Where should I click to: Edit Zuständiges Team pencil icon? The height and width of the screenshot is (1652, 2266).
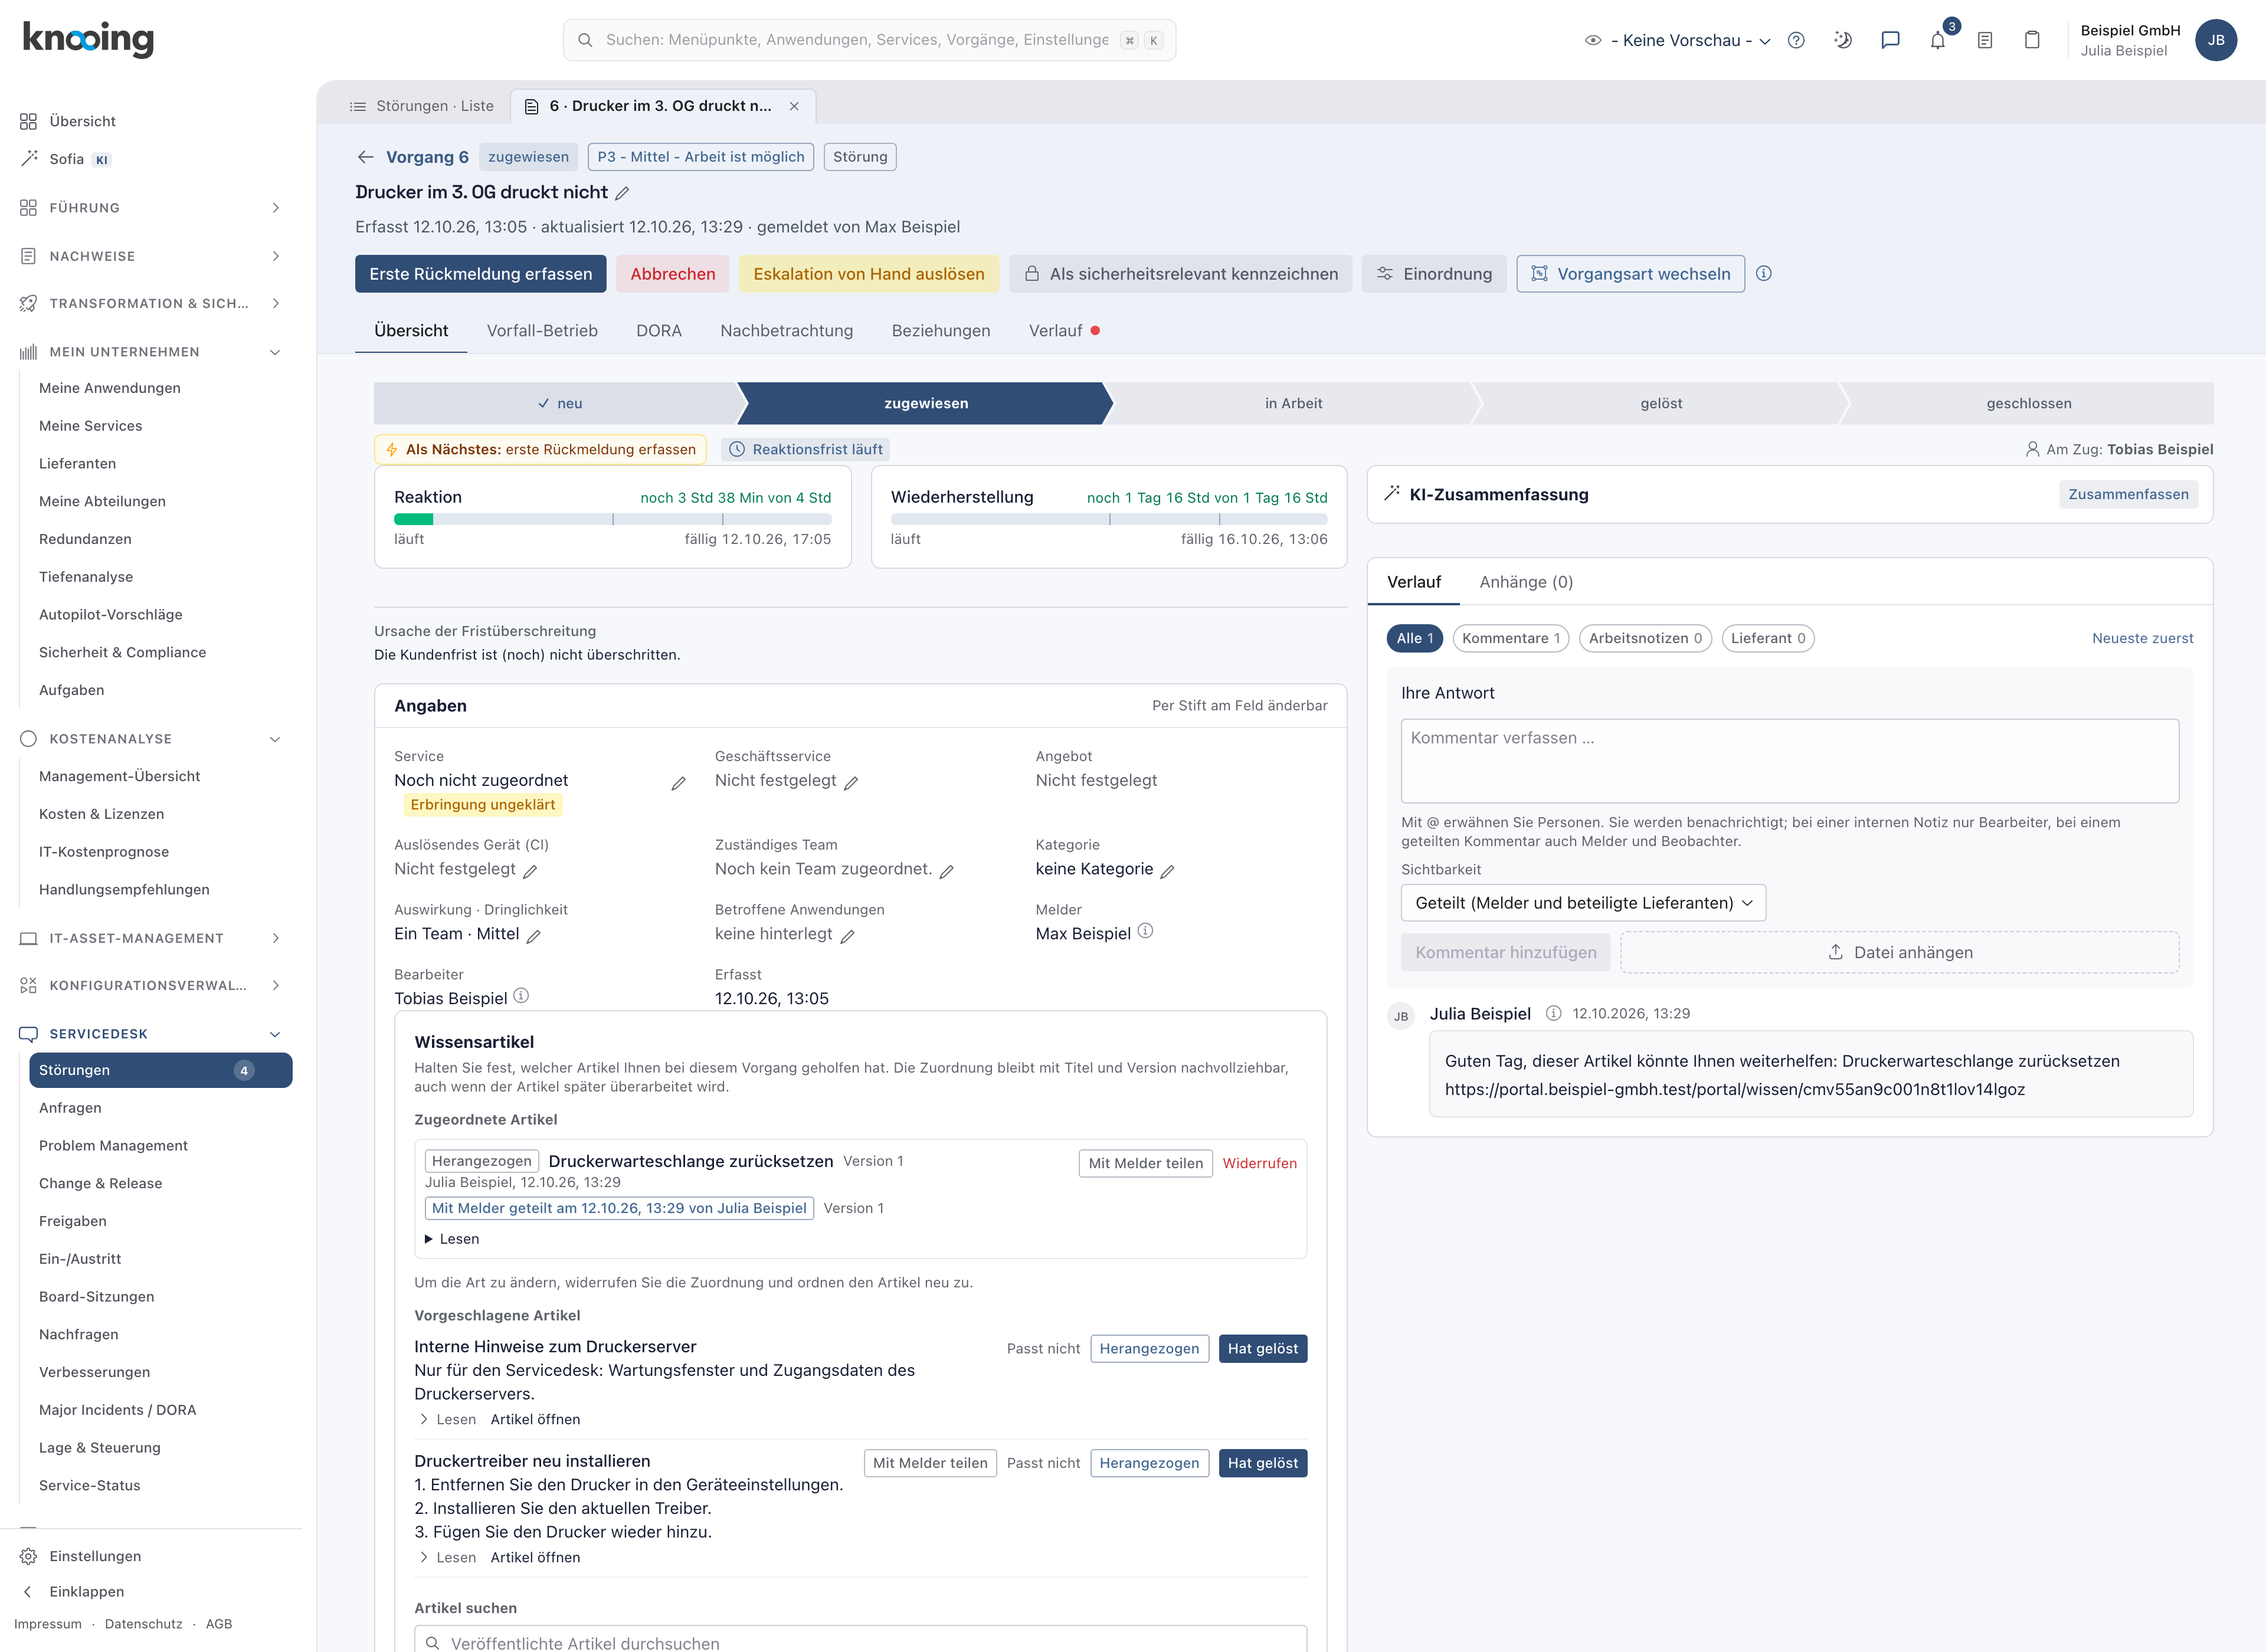[x=946, y=871]
